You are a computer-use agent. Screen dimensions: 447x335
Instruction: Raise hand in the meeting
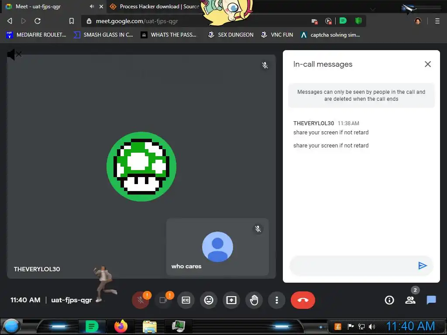254,300
